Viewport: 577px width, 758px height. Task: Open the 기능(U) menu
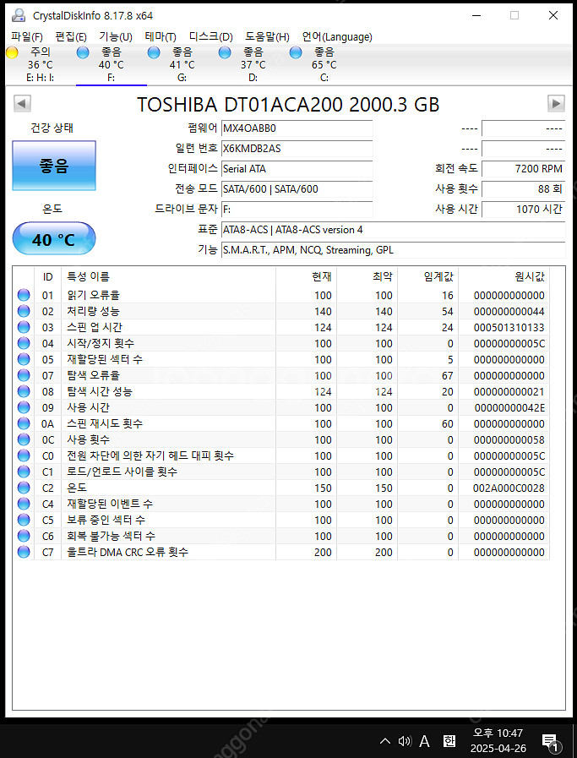tap(116, 36)
